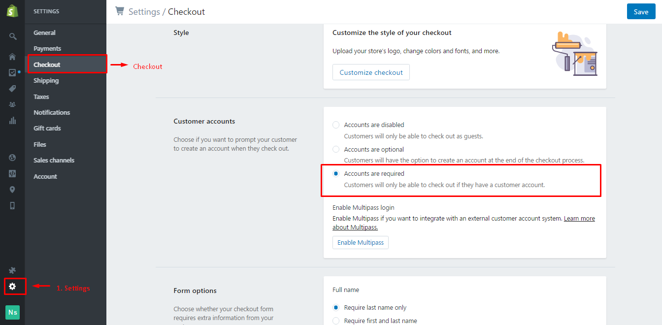Click Settings breadcrumb in header

[x=144, y=11]
